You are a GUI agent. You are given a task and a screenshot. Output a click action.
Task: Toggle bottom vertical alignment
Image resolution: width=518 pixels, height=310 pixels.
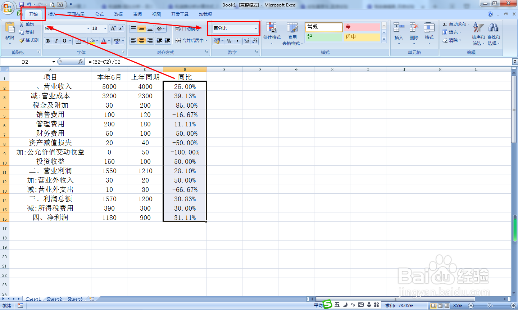[x=150, y=29]
